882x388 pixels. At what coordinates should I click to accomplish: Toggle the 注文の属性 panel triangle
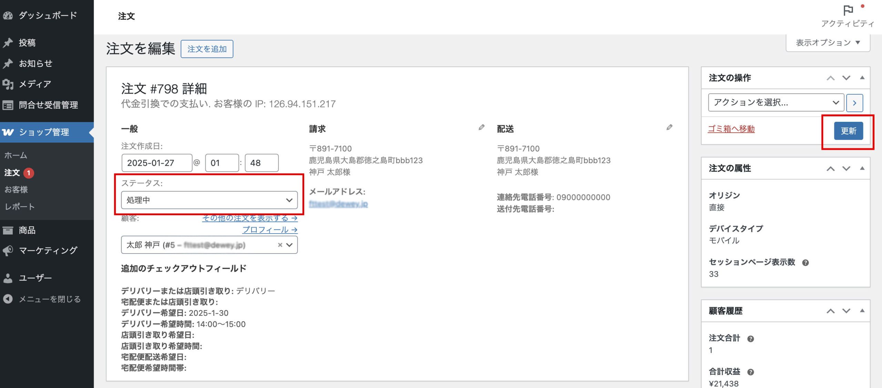pos(862,168)
